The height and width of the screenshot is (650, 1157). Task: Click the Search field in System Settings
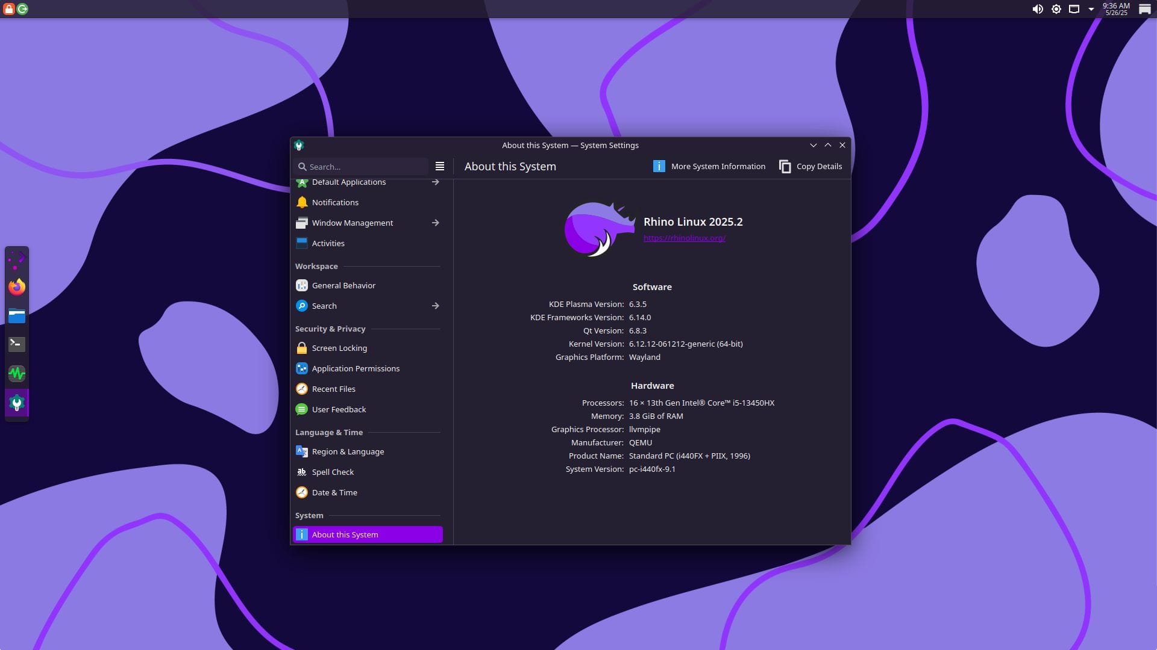[x=361, y=166]
